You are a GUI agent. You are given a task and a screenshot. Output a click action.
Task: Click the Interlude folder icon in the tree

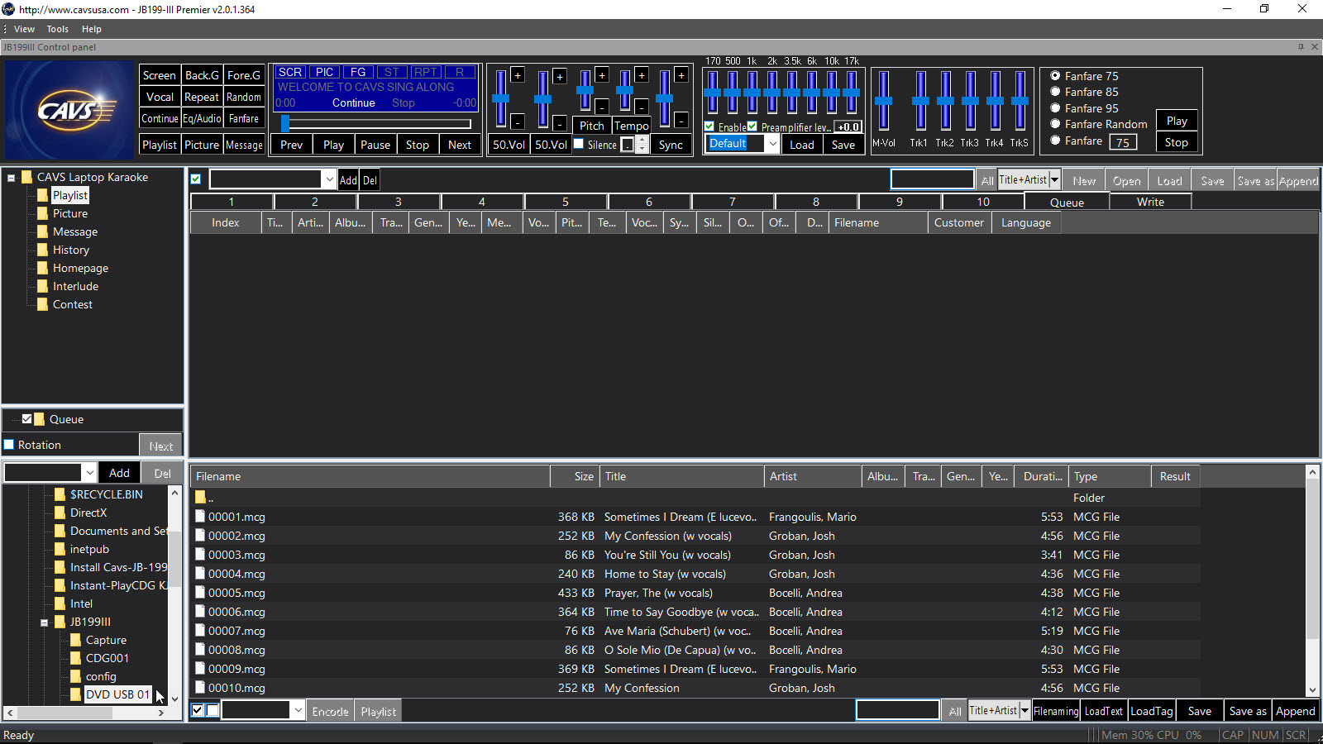tap(43, 286)
